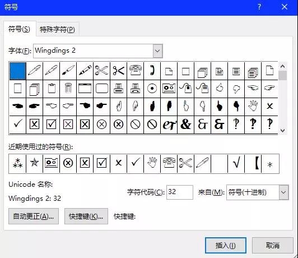Click the telephone handset symbol in grid

point(152,71)
